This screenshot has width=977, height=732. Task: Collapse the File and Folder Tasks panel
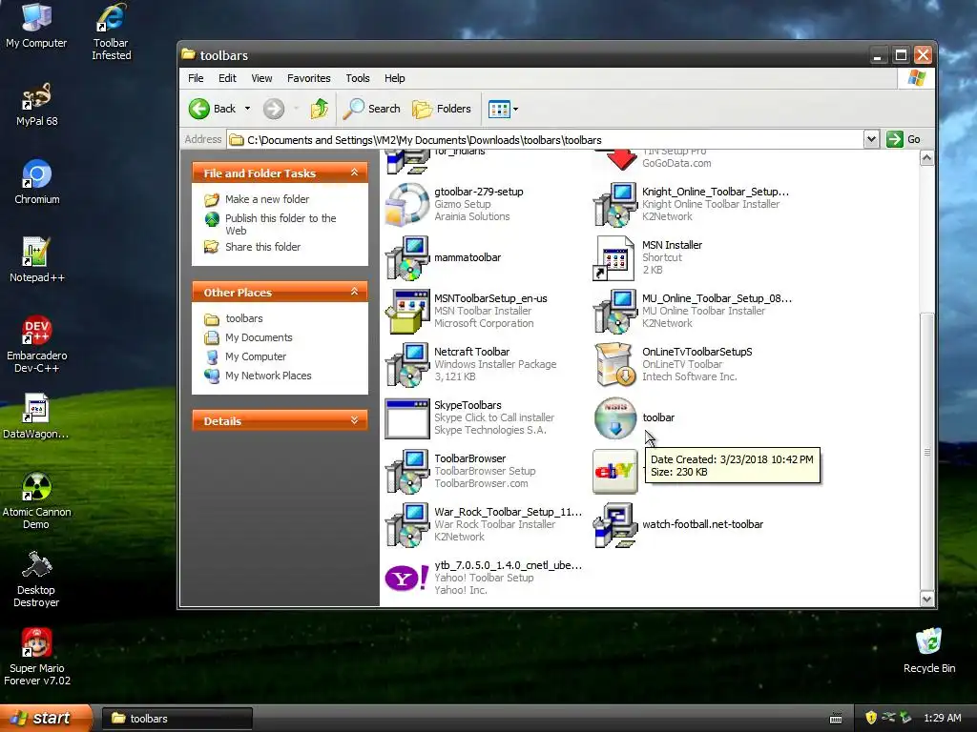pyautogui.click(x=355, y=173)
